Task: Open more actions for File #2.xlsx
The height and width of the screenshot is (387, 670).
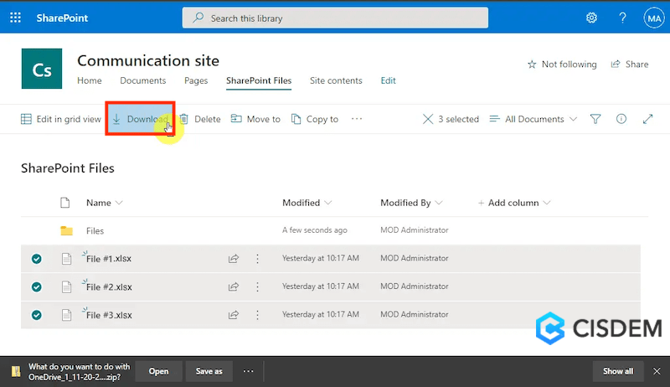Action: (x=257, y=286)
